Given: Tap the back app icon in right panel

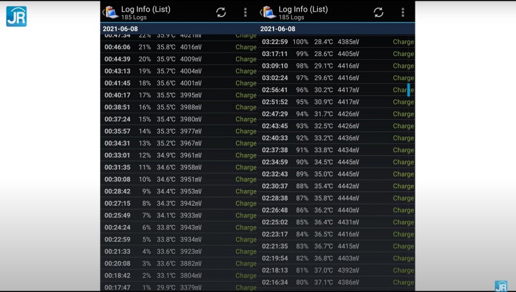Looking at the screenshot, I should [x=268, y=12].
